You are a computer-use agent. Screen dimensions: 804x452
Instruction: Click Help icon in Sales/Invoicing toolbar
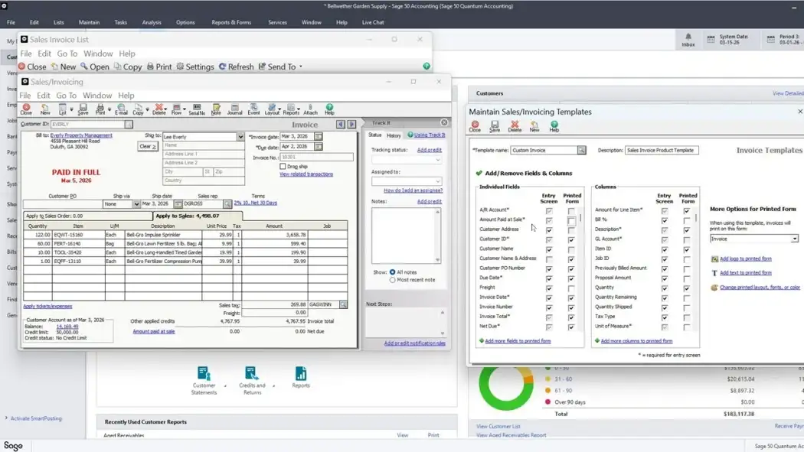tap(329, 109)
